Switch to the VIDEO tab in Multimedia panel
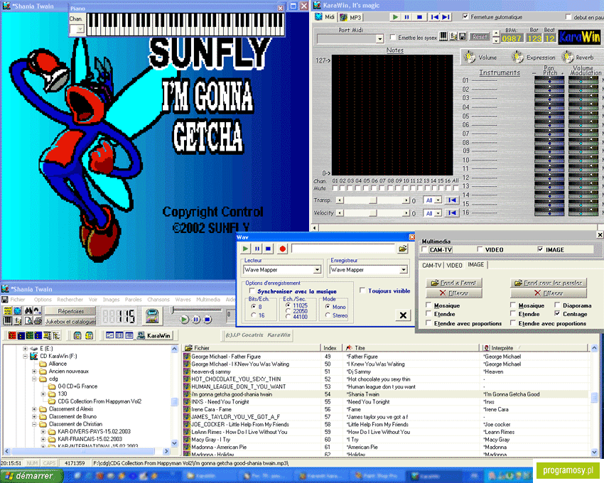The height and width of the screenshot is (483, 604). 455,266
